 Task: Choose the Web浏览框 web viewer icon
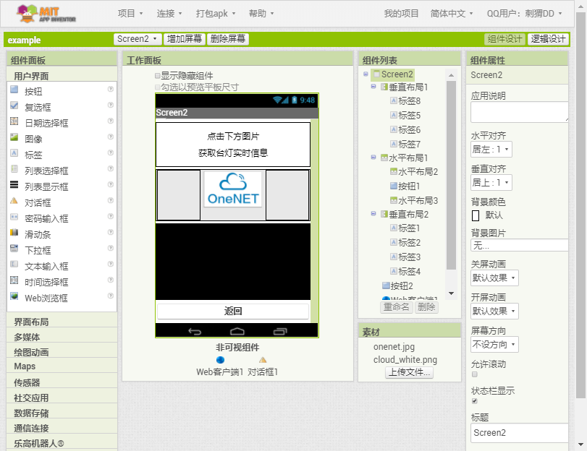pos(14,296)
